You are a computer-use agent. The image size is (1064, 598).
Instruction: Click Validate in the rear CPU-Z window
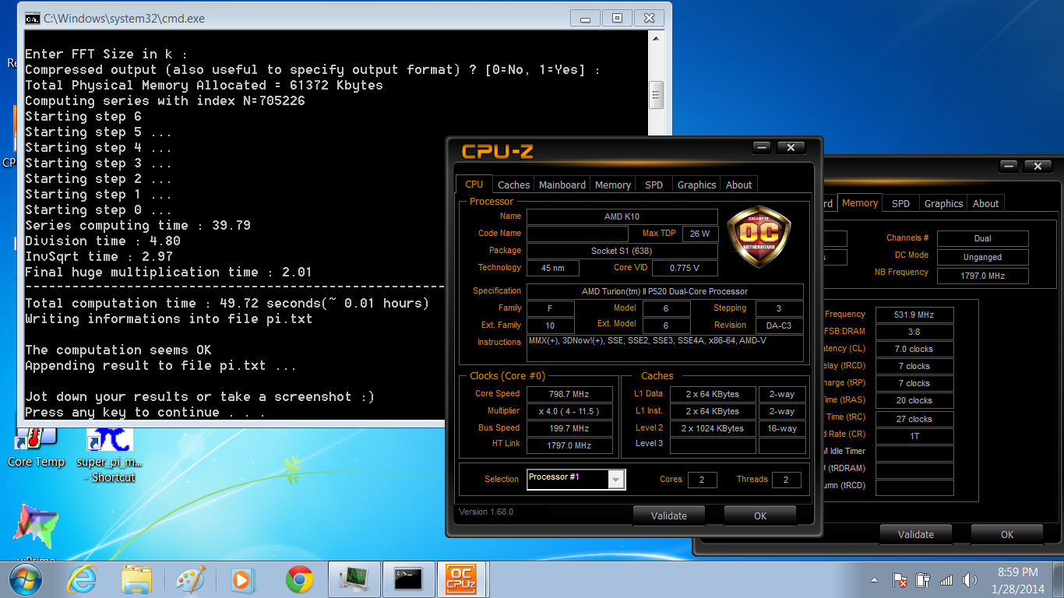click(916, 534)
